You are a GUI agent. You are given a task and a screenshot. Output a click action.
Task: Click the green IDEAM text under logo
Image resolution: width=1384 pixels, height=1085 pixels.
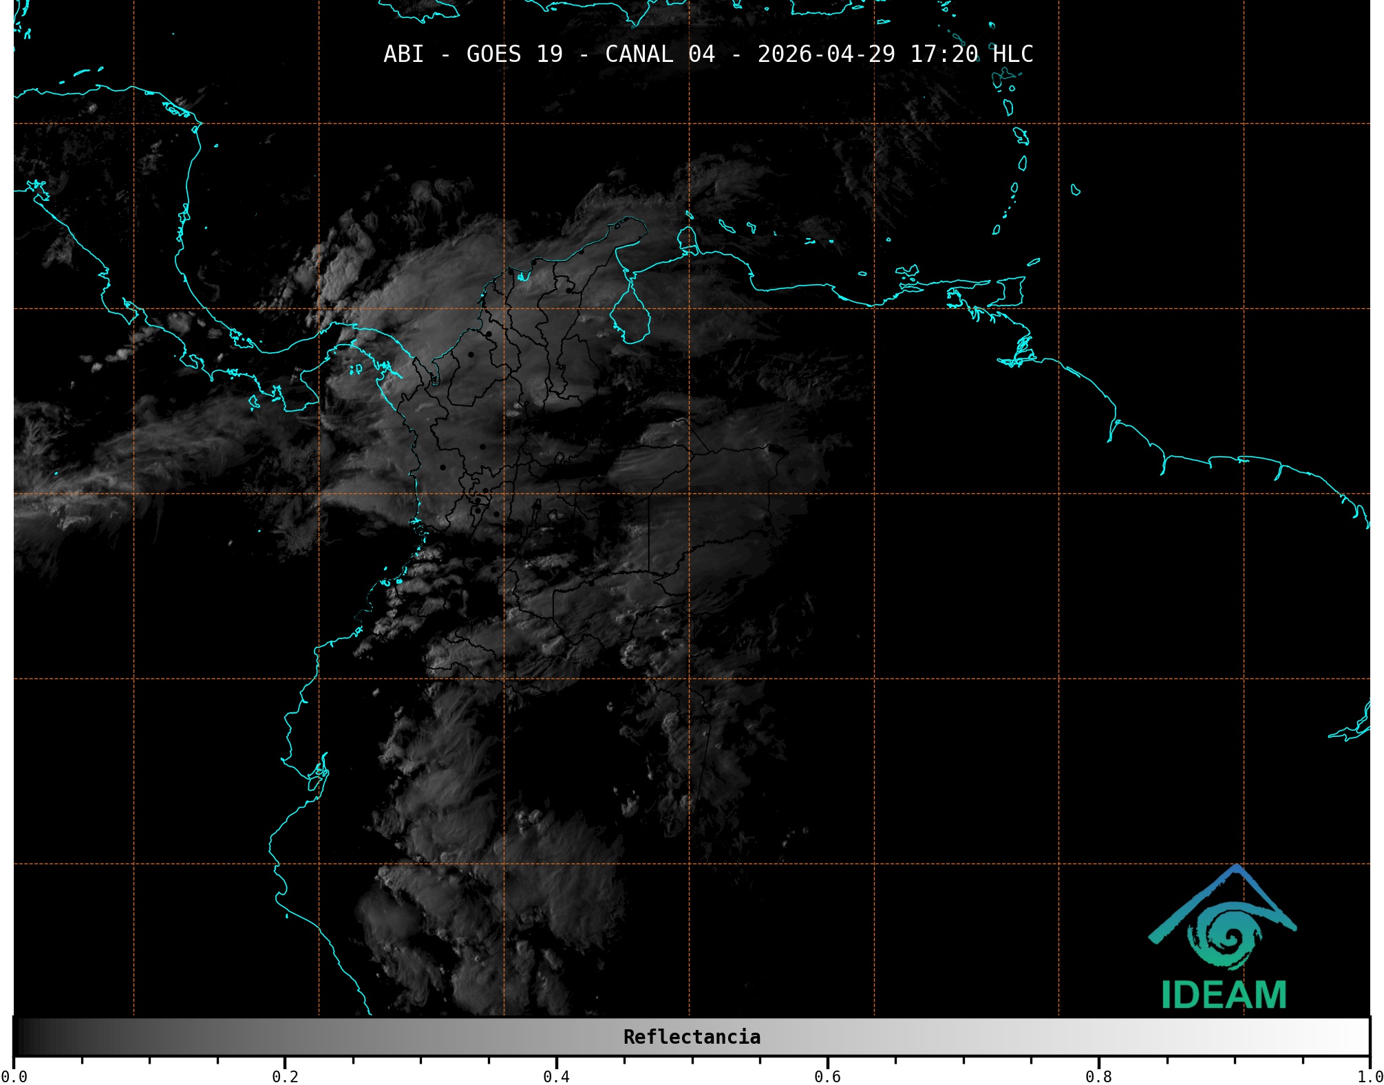pyautogui.click(x=1224, y=995)
